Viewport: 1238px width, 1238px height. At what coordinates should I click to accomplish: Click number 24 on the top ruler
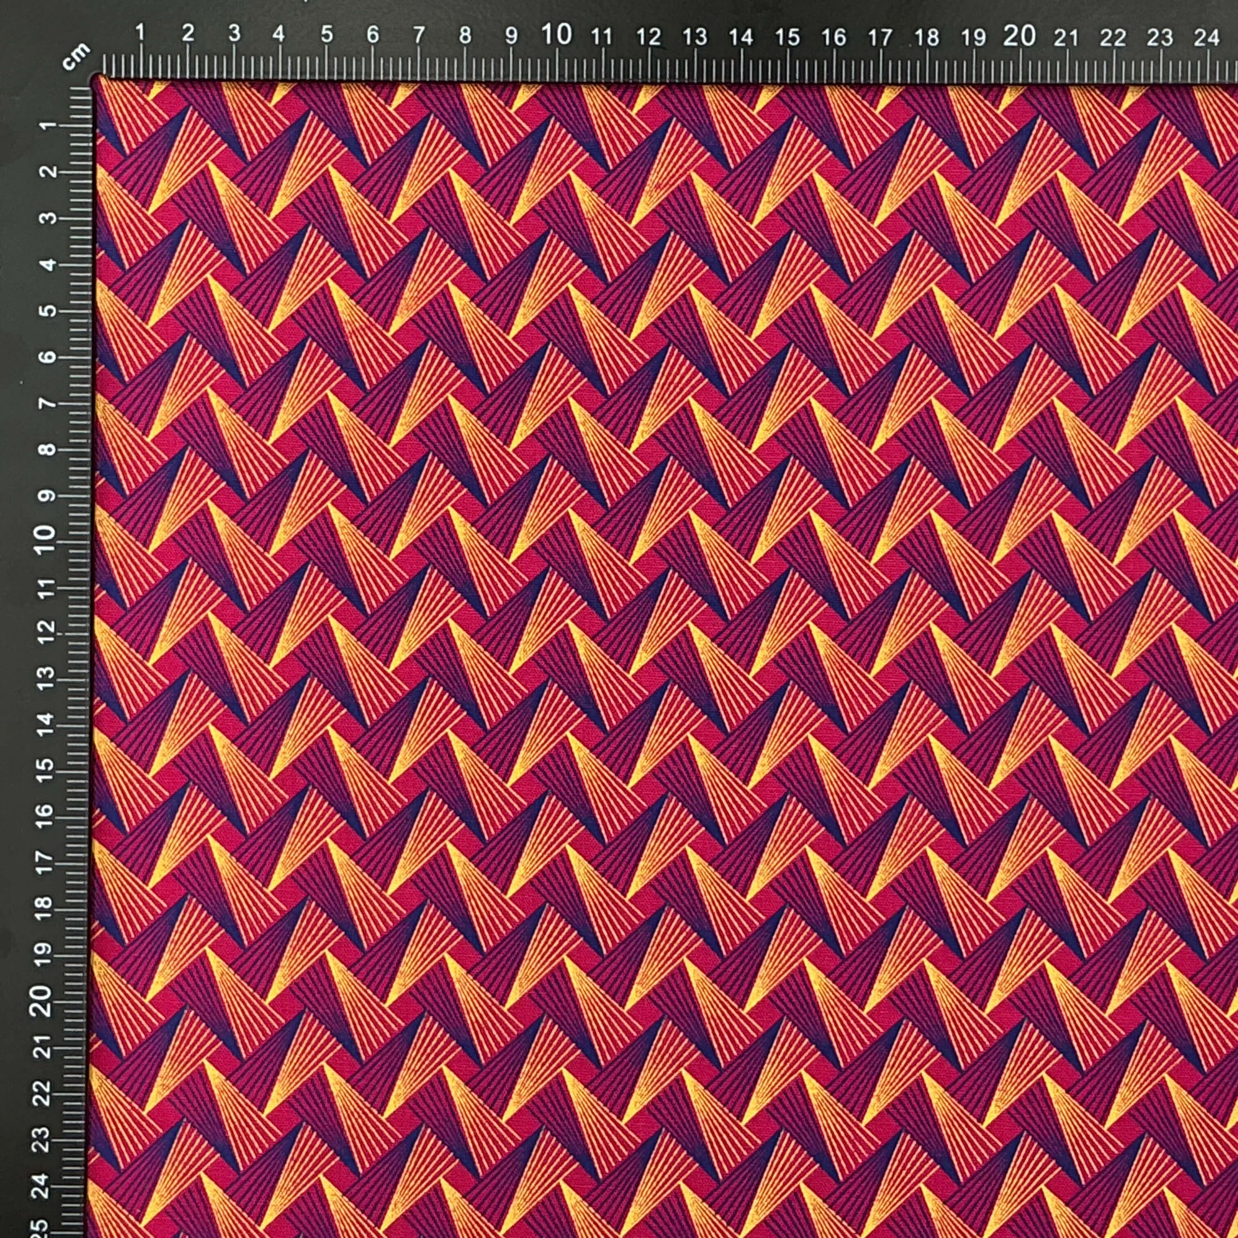click(1206, 38)
